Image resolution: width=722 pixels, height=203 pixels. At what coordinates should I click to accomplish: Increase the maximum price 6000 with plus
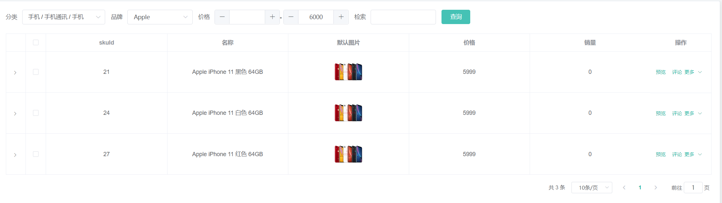pyautogui.click(x=341, y=17)
